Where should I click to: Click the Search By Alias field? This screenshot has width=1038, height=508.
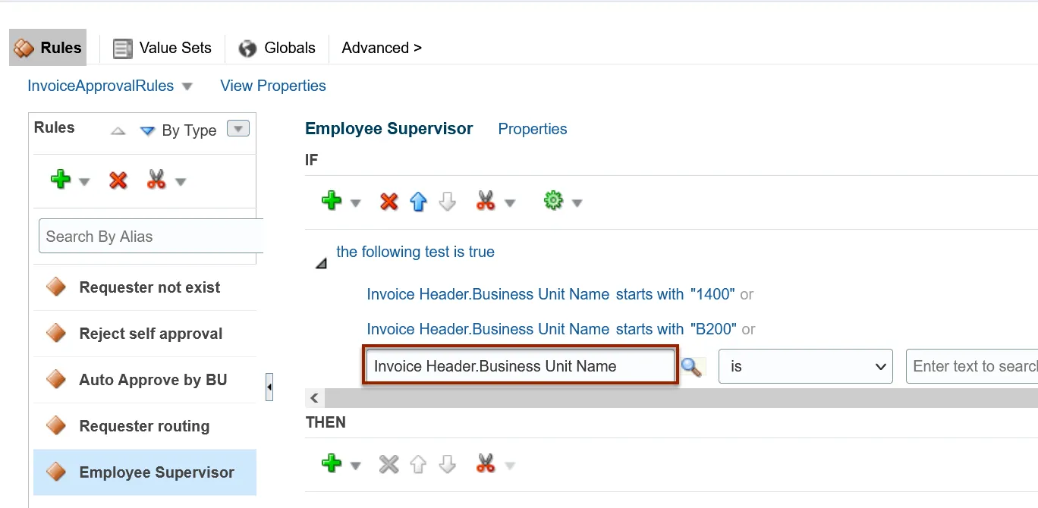(152, 237)
